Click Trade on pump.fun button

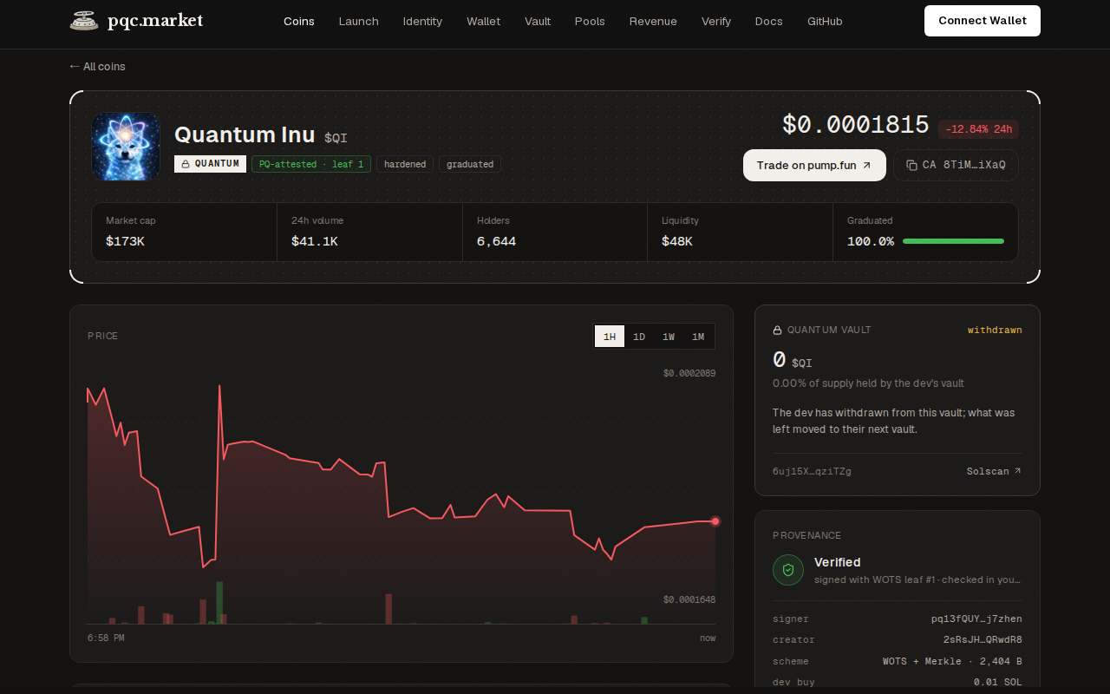pyautogui.click(x=814, y=165)
